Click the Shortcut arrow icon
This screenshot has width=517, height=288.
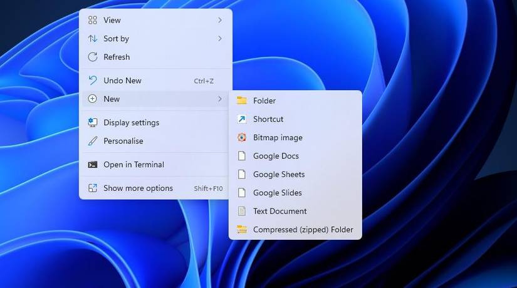tap(242, 119)
